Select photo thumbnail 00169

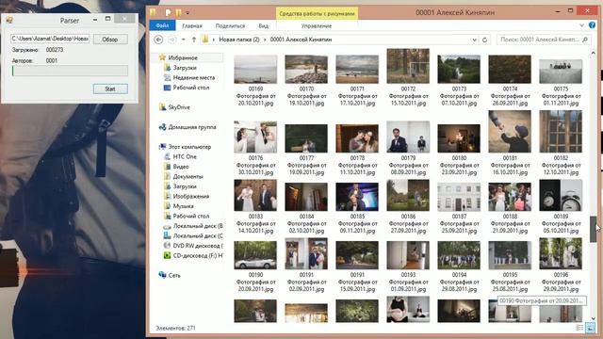coord(255,69)
